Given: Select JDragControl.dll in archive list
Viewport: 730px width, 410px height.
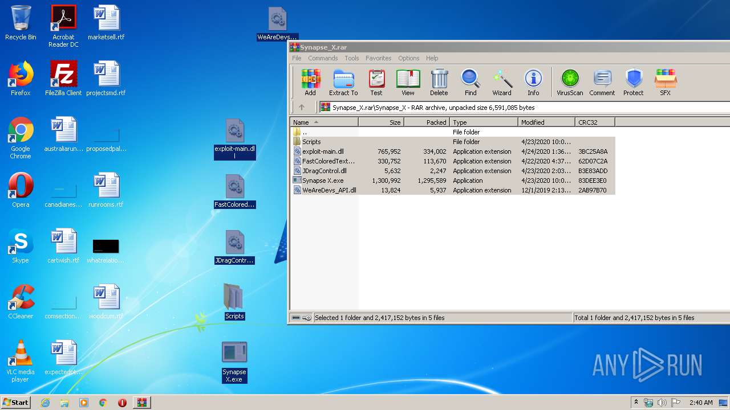Looking at the screenshot, I should click(453, 171).
